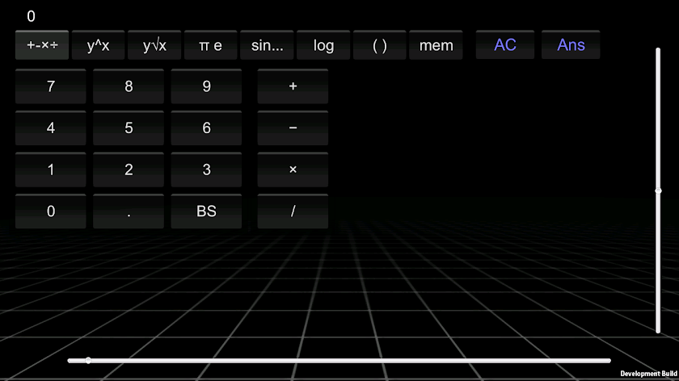Click the minus operator key
Viewport: 679px width, 381px height.
tap(293, 128)
